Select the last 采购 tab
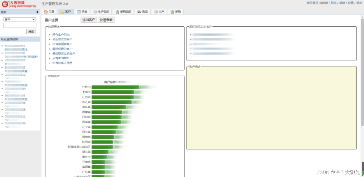 (x=176, y=12)
